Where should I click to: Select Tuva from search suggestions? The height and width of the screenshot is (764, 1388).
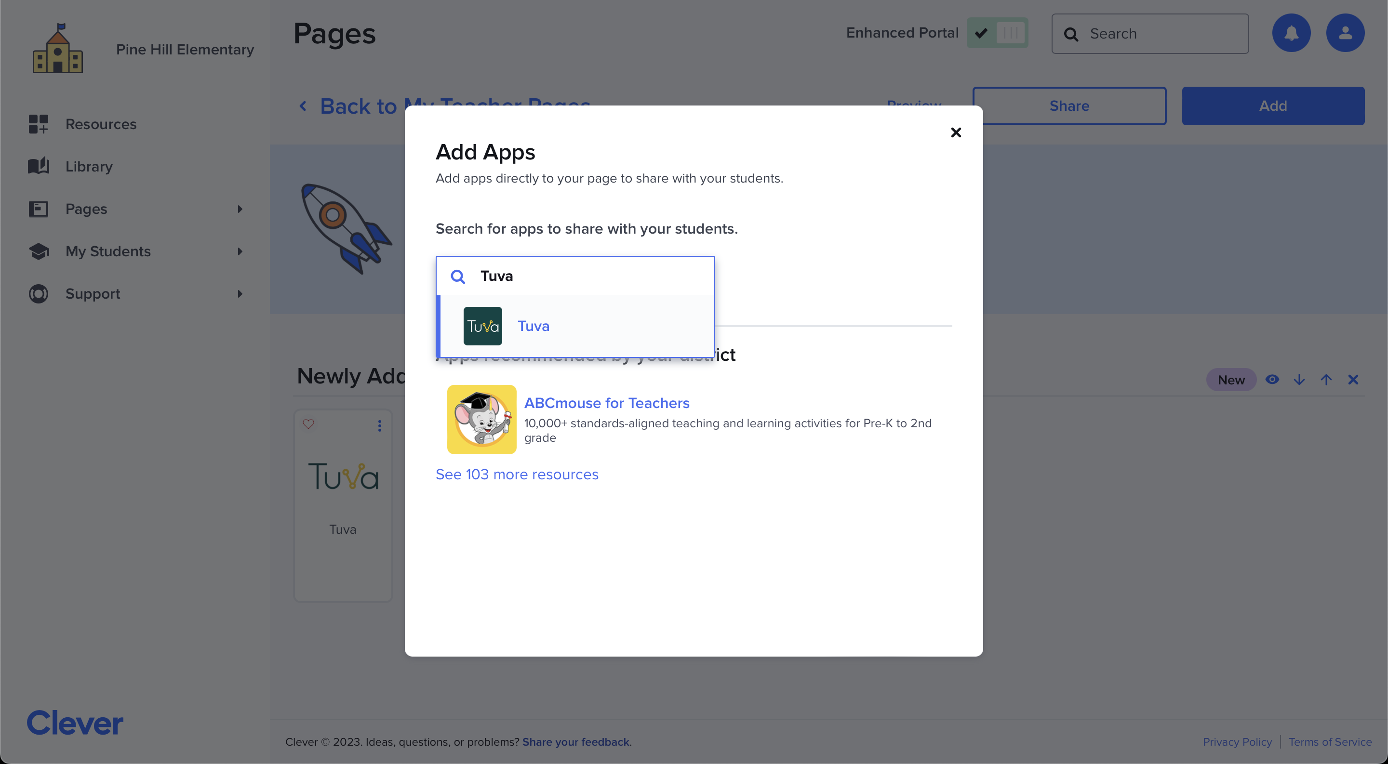coord(576,326)
